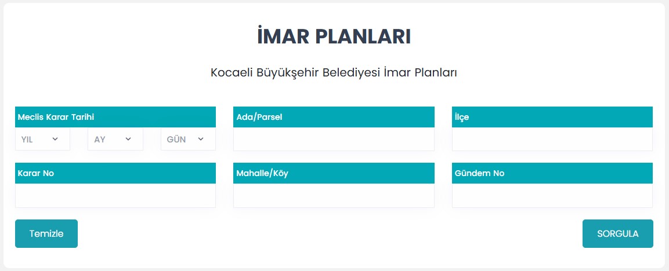Screen dimensions: 669x271
Task: Open the AY month dropdown
Action: 115,140
